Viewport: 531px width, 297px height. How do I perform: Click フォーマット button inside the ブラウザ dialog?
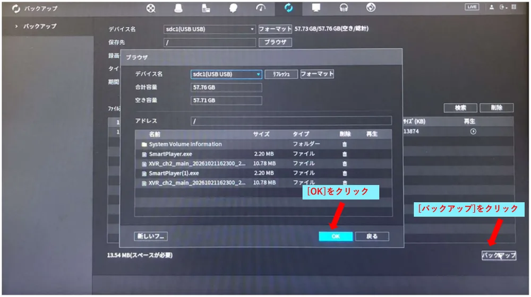[x=317, y=74]
